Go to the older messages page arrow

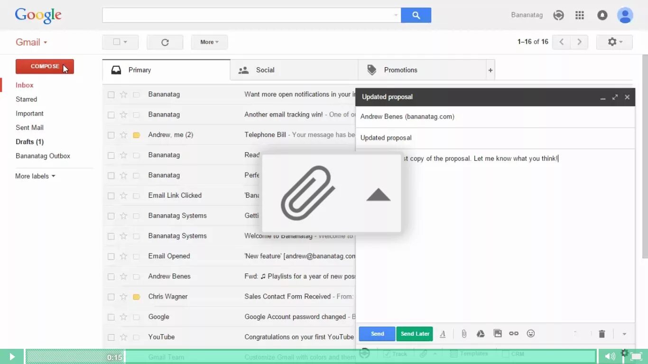[x=579, y=42]
